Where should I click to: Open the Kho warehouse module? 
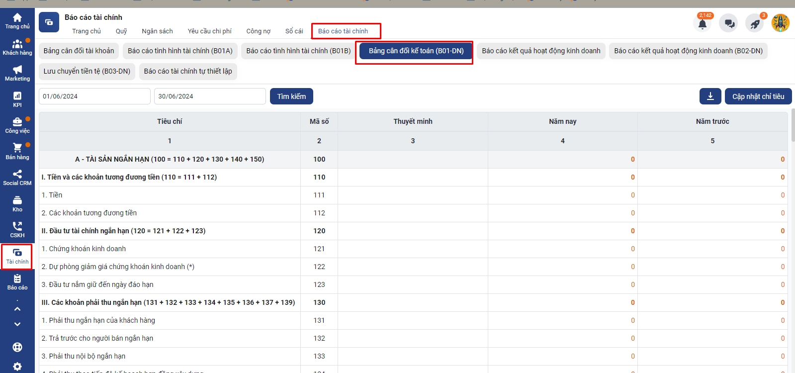(x=17, y=203)
